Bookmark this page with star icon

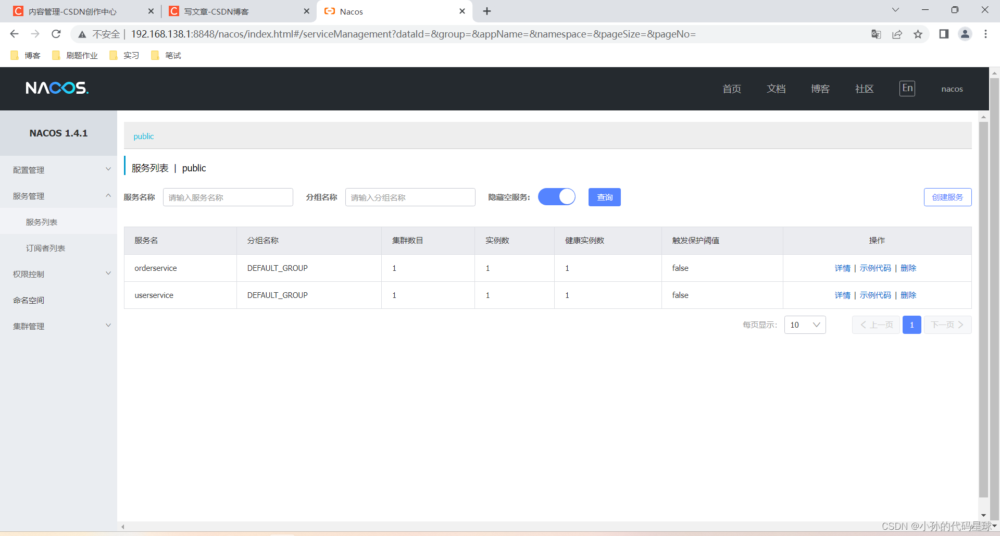918,34
